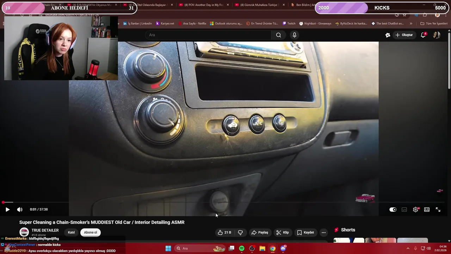Viewport: 451px width, 254px height.
Task: Click the bookmark star in the address bar
Action: 404,15
